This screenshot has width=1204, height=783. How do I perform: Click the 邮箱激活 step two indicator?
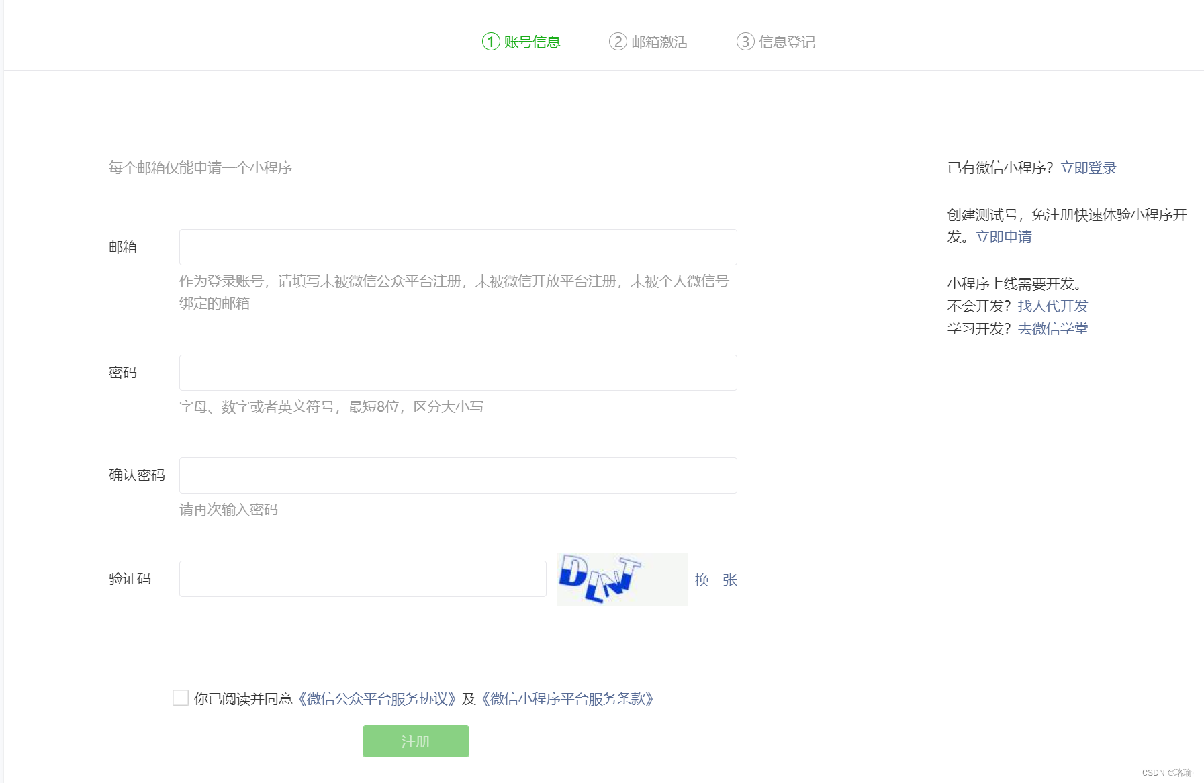pos(648,42)
